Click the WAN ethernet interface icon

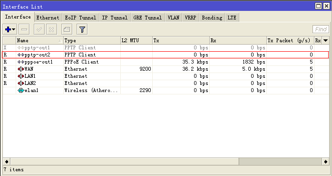[x=20, y=69]
